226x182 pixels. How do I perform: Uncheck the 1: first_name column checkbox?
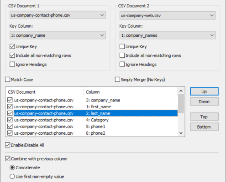pos(10,107)
